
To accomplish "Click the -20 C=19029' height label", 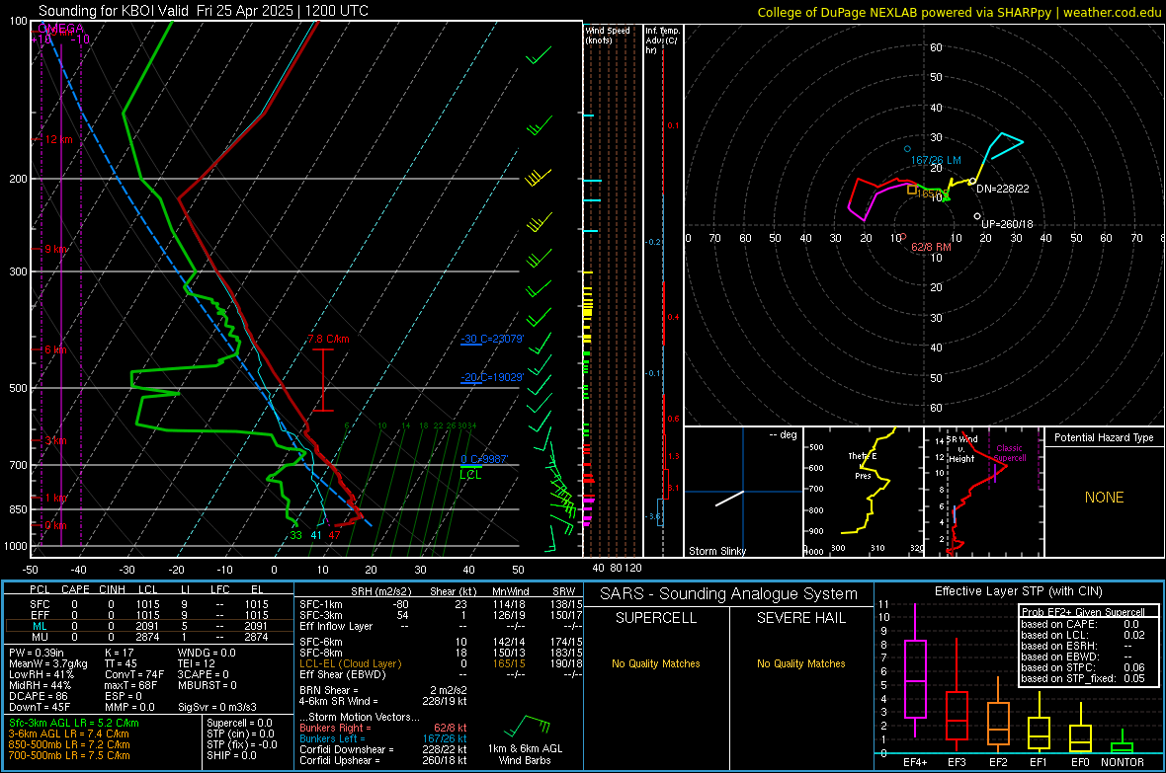I will click(492, 377).
